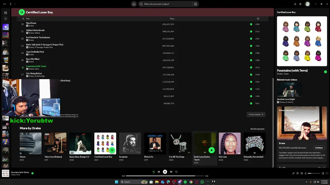Enter full screen player mode
This screenshot has height=185, width=330.
coord(327,173)
